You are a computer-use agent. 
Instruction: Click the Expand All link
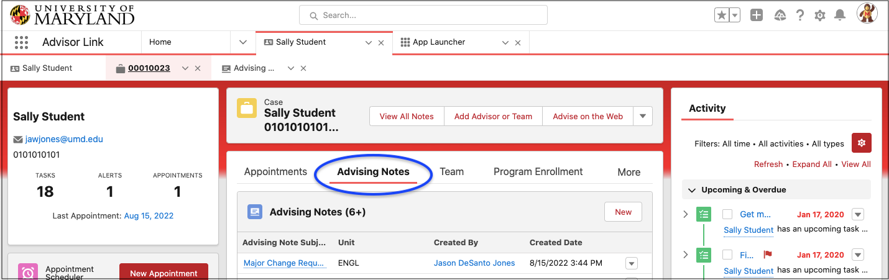pyautogui.click(x=812, y=165)
